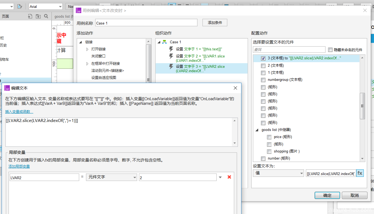Expand the 打开链接 action node
The width and height of the screenshot is (374, 214).
[87, 49]
